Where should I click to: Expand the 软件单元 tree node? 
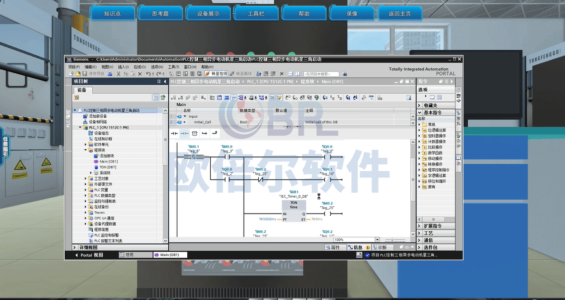[x=85, y=144]
